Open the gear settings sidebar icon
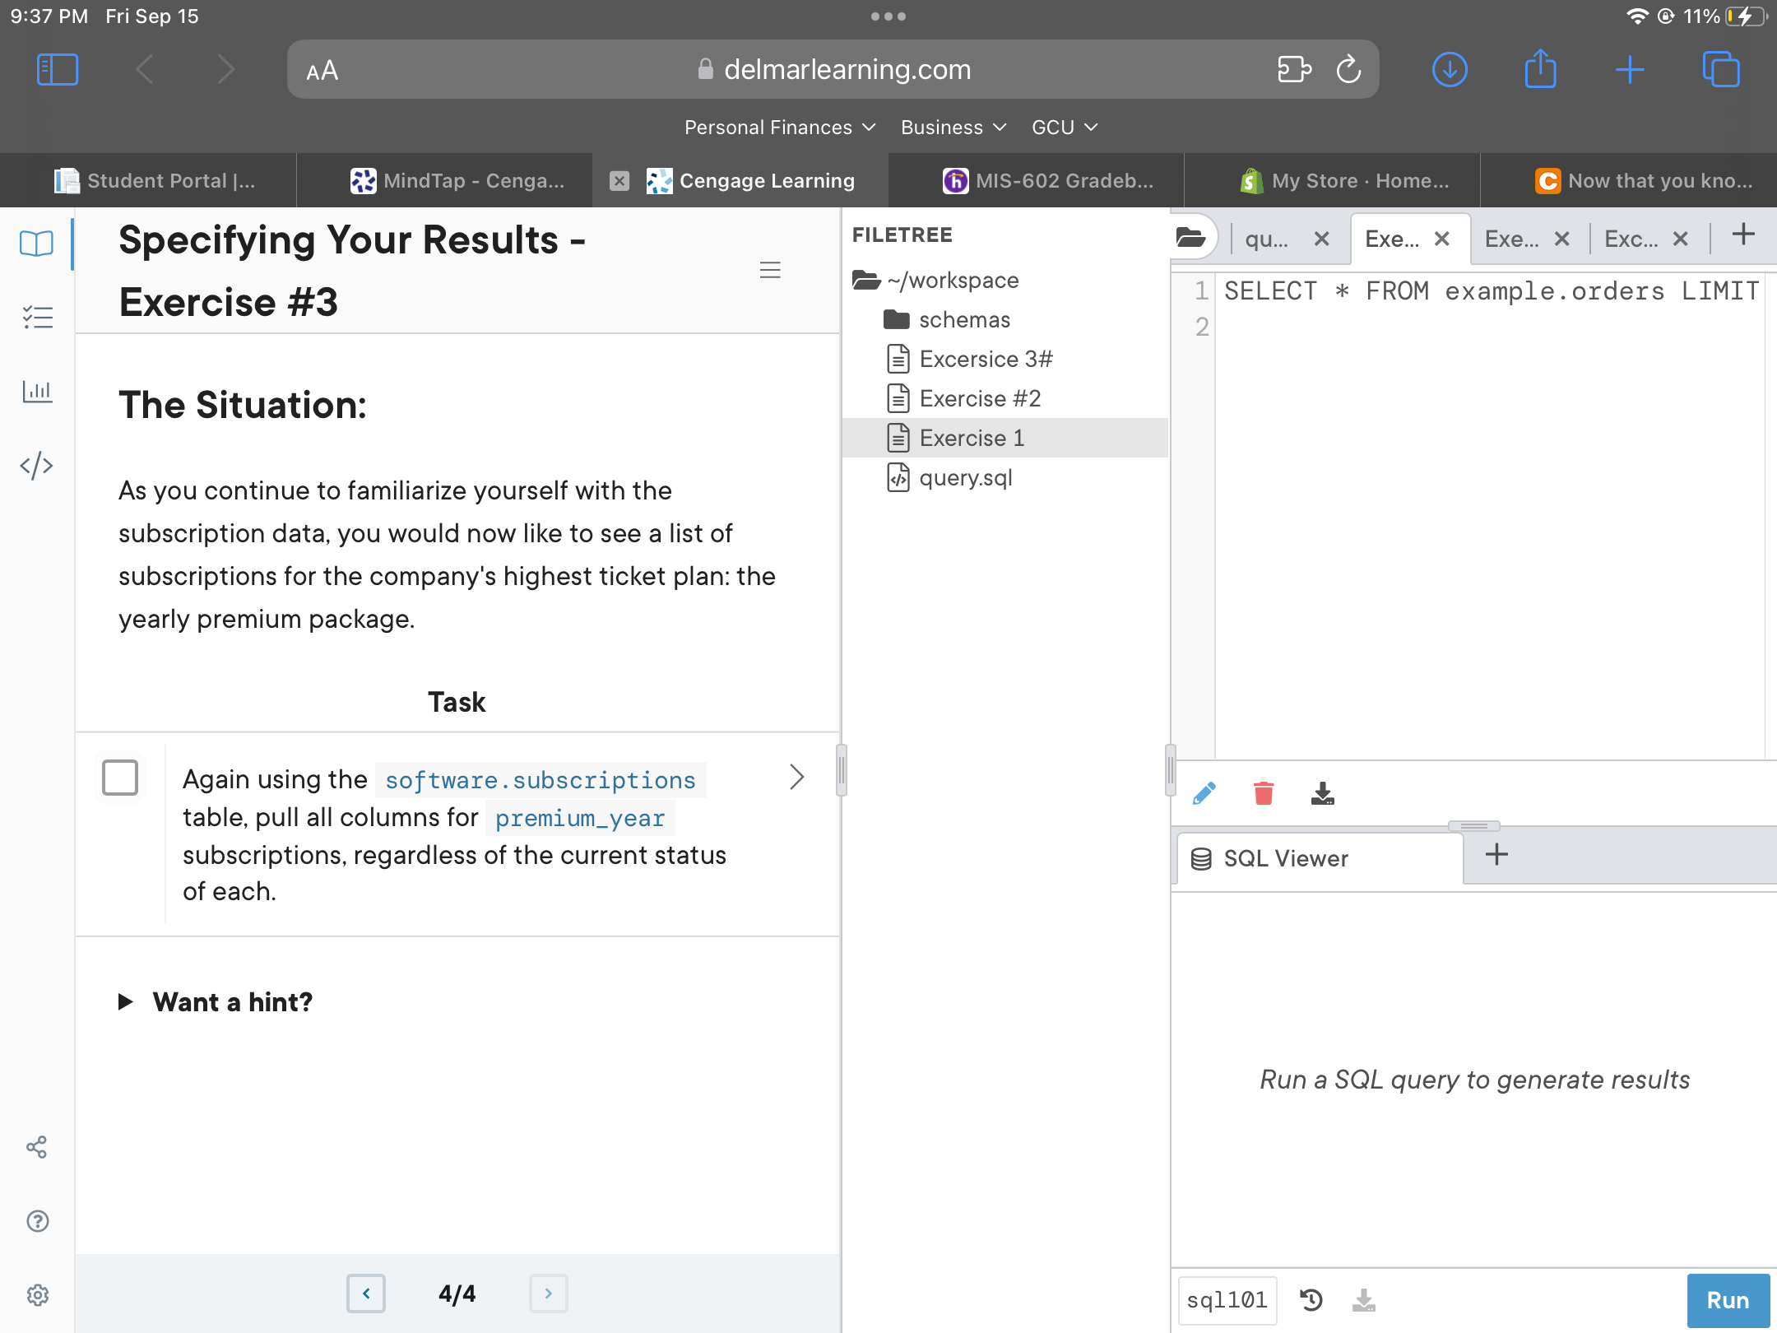1777x1333 pixels. [37, 1295]
